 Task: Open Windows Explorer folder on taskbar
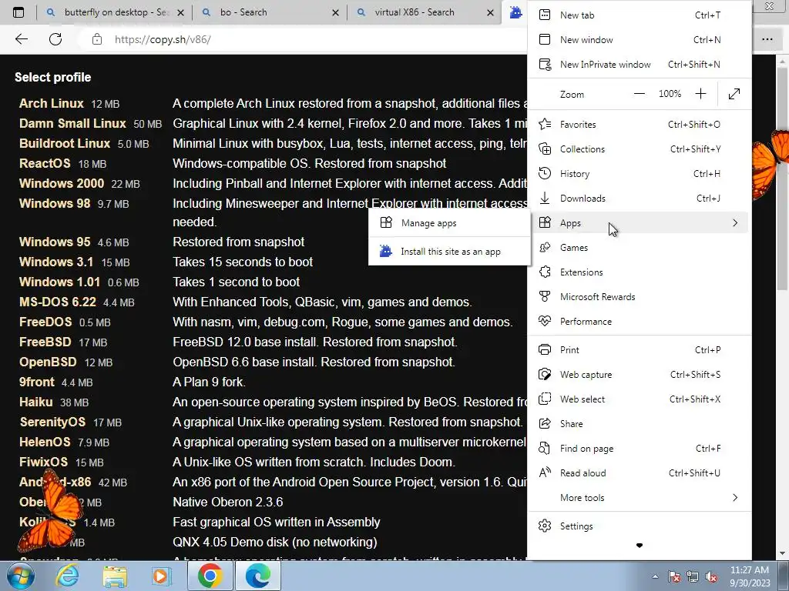(x=116, y=576)
